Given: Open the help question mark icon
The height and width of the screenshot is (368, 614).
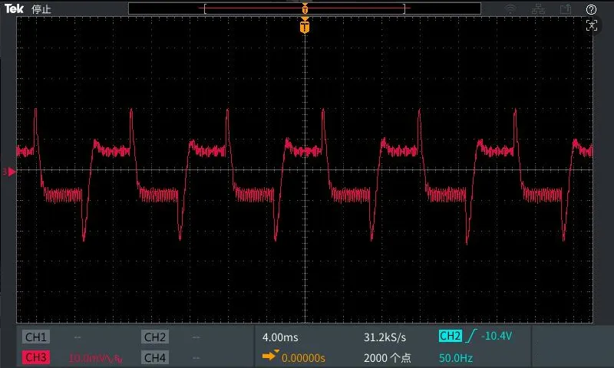Looking at the screenshot, I should pyautogui.click(x=591, y=9).
